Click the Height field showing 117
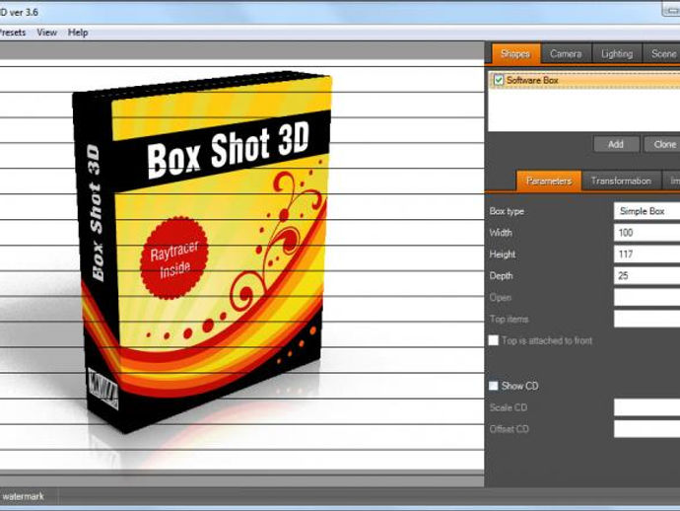Screen dimensions: 680x511 (646, 254)
